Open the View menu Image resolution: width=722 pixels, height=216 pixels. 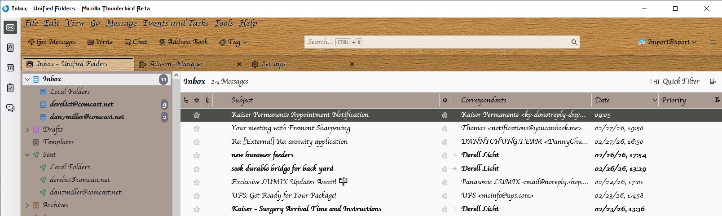click(x=75, y=23)
